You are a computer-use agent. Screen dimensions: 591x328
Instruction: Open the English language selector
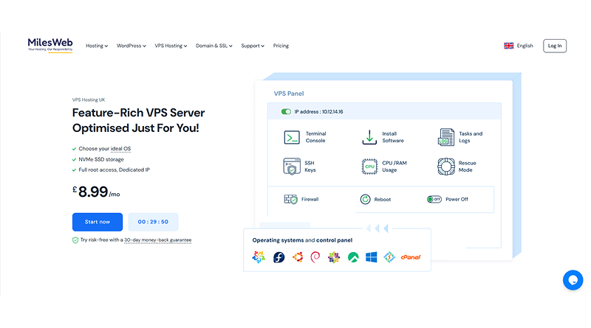519,46
